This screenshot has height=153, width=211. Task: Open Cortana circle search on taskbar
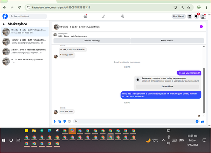[x=11, y=140]
